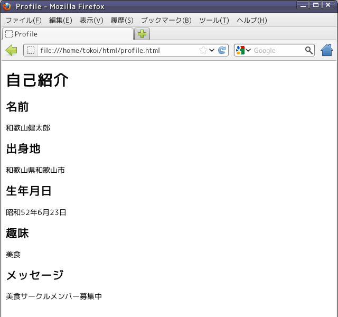Click the 生年月日 heading

(29, 191)
